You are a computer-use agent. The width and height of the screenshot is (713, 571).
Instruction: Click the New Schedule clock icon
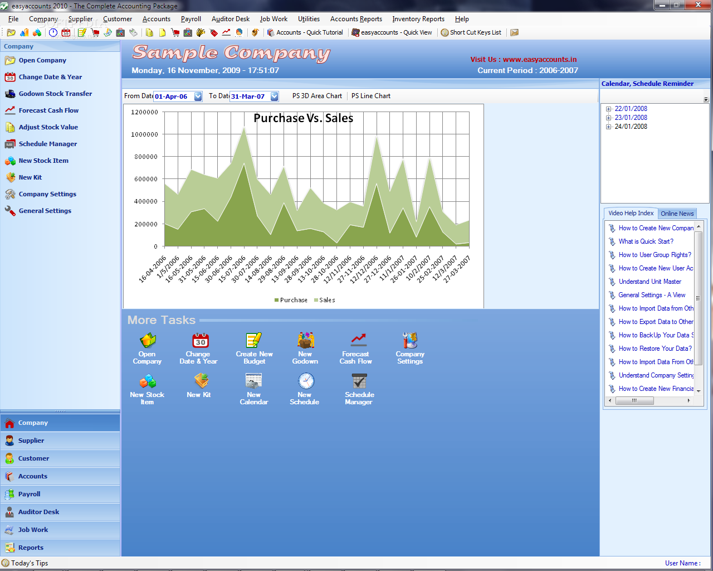306,381
